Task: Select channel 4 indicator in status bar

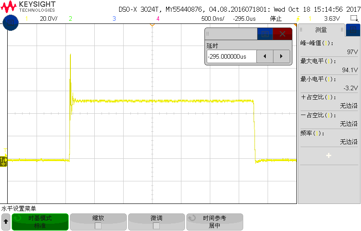Action: tap(157, 18)
